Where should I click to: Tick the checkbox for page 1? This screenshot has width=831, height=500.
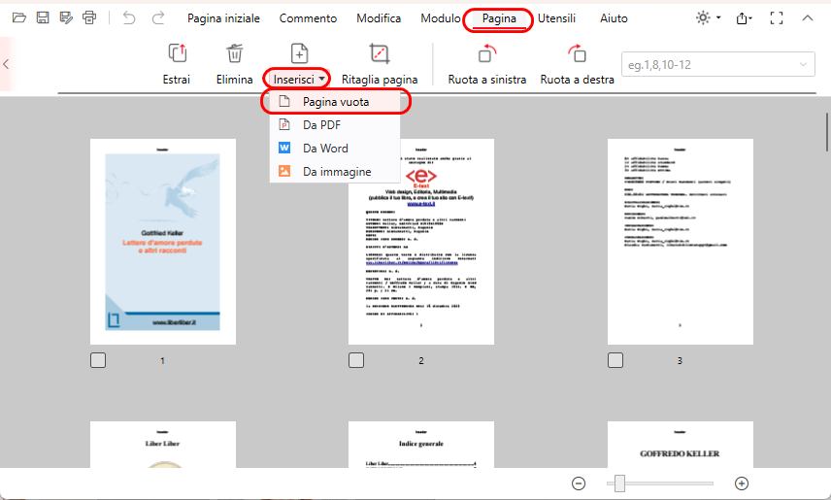98,360
